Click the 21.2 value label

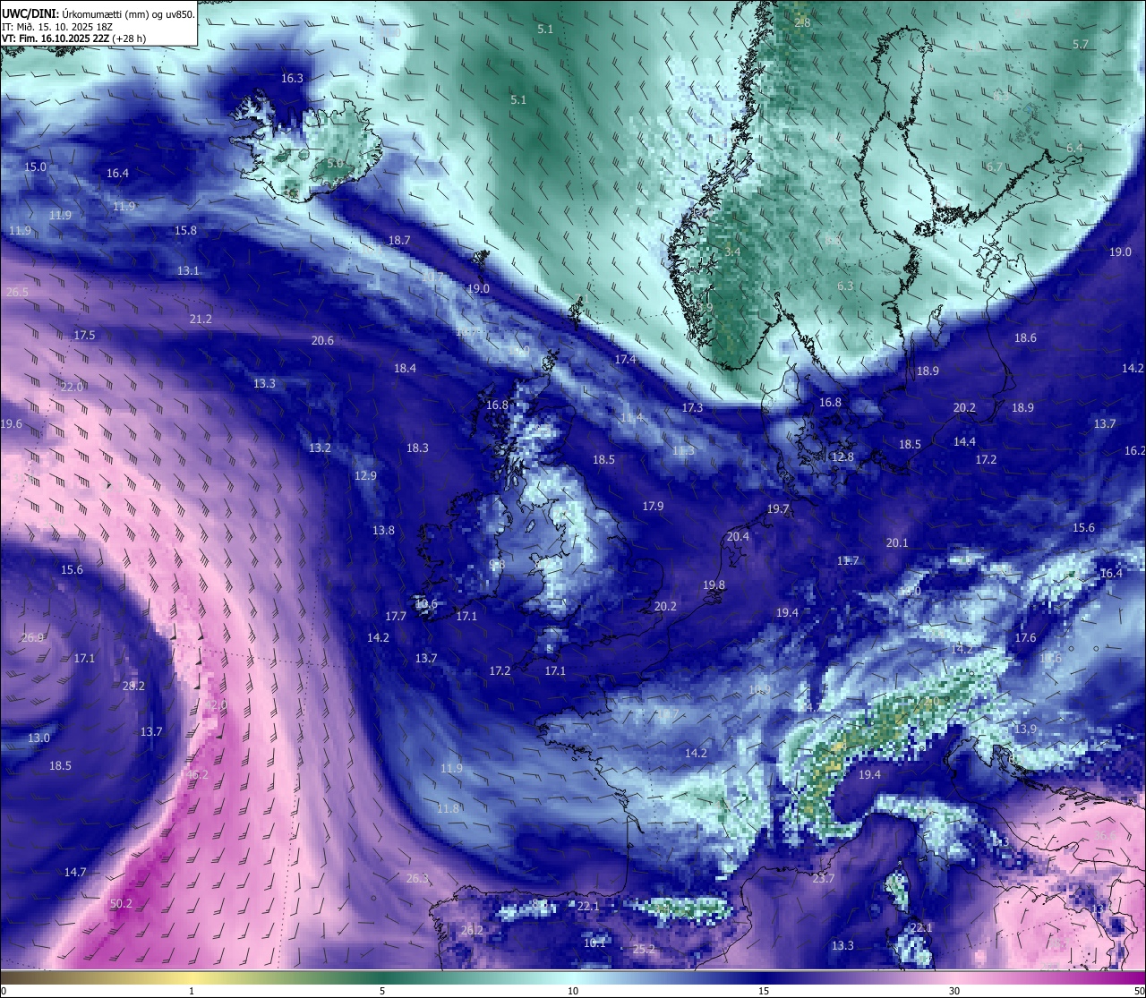point(201,320)
